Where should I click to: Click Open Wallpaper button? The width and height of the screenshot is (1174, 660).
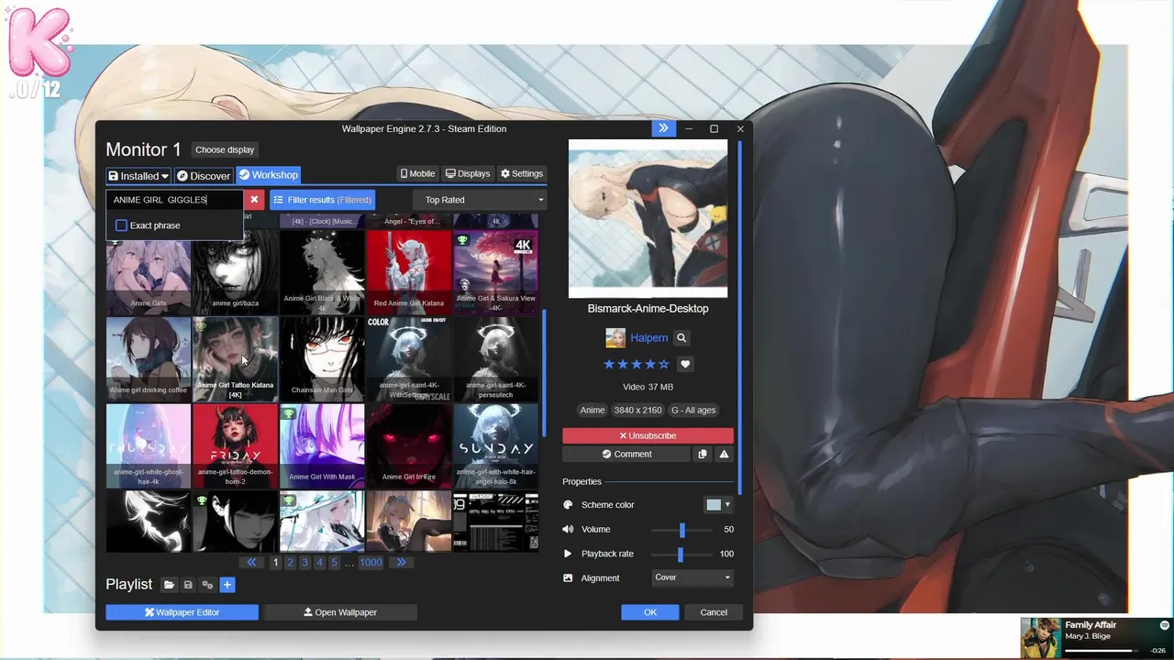(x=340, y=612)
